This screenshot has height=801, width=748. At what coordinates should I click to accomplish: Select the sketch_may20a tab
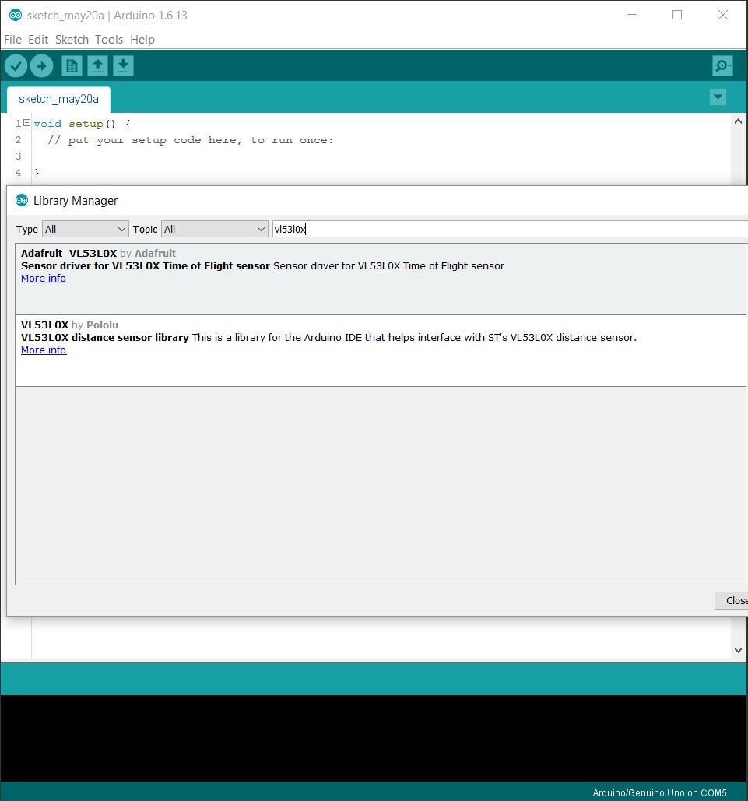58,99
